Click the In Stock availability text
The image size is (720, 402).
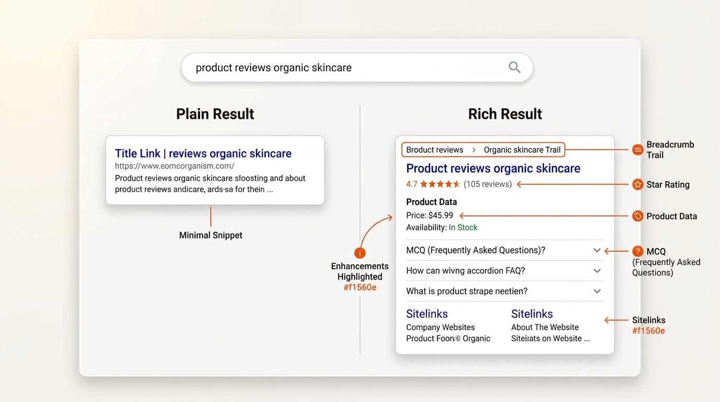tap(463, 228)
